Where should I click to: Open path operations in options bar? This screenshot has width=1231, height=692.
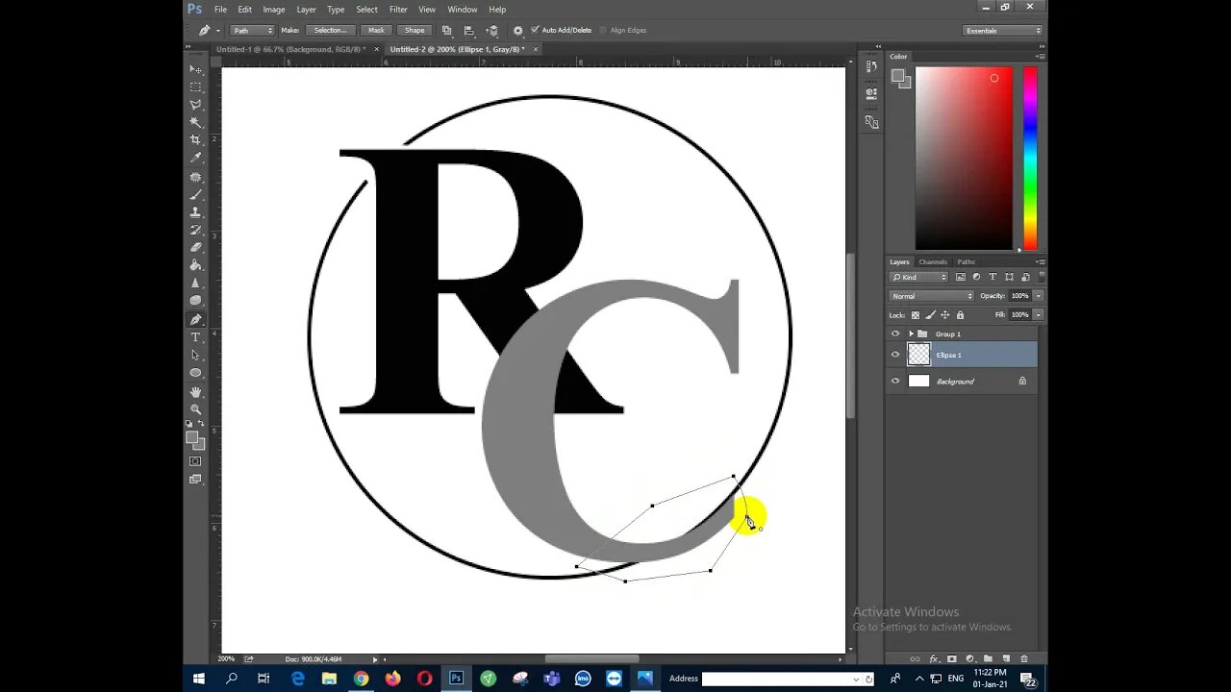click(447, 31)
